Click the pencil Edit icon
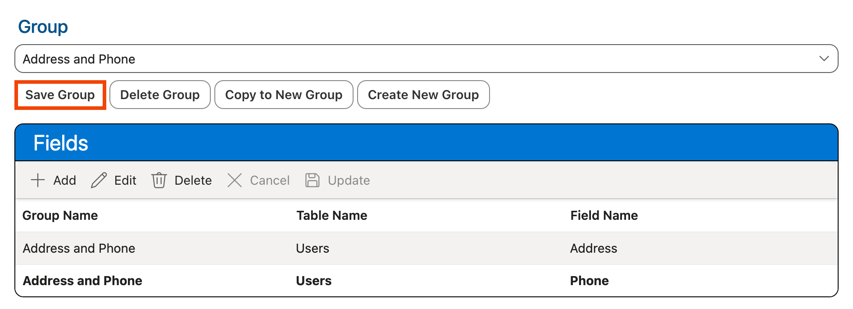853x309 pixels. click(x=99, y=180)
